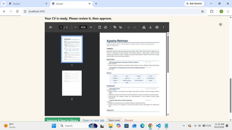Screen dimensions: 232x130
Task: Bookmark this page with star icon
Action: coord(202,11)
